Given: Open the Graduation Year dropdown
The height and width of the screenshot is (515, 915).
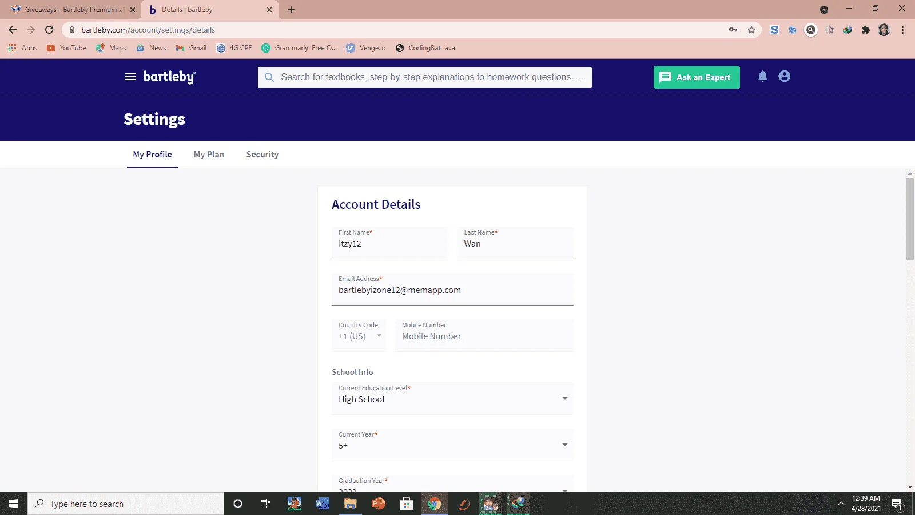Looking at the screenshot, I should pyautogui.click(x=452, y=484).
